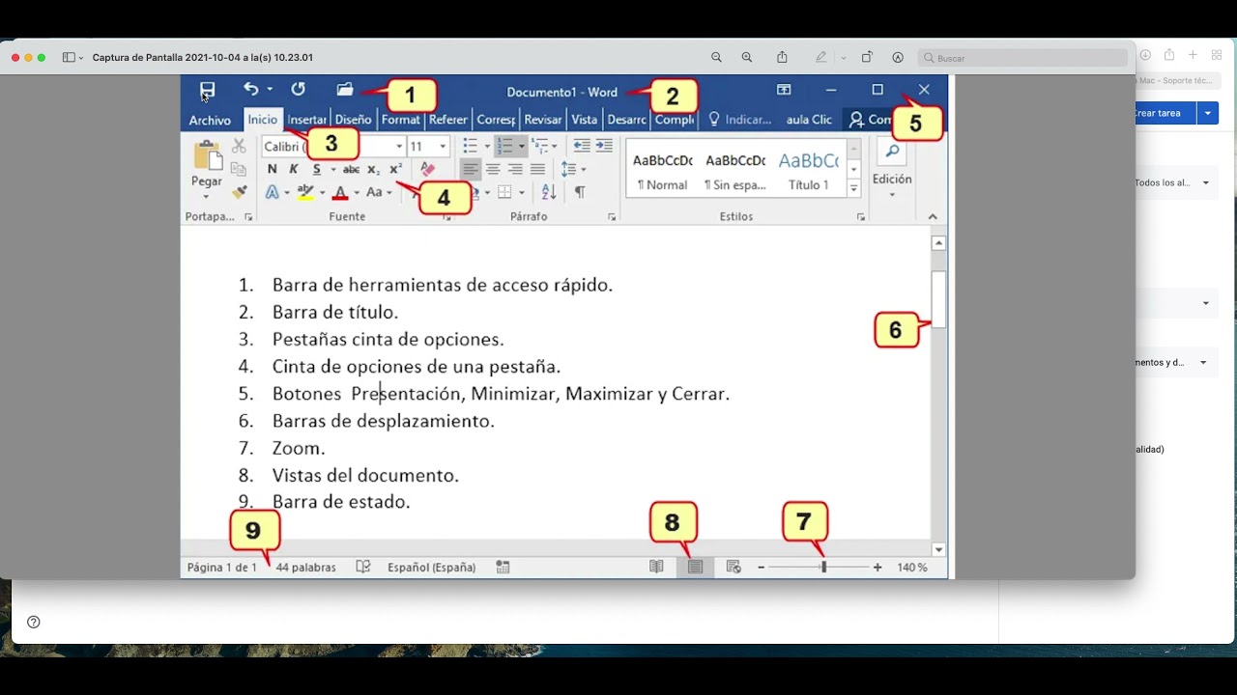Screen dimensions: 1237x695
Task: Click the markup pen icon in Preview toolbar
Action: click(820, 57)
